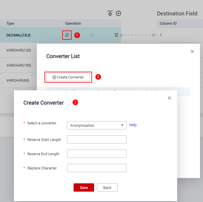
Task: Close the Converter List dialog
Action: point(192,52)
